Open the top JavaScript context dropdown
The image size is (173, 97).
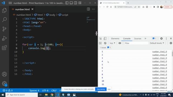click(x=112, y=43)
